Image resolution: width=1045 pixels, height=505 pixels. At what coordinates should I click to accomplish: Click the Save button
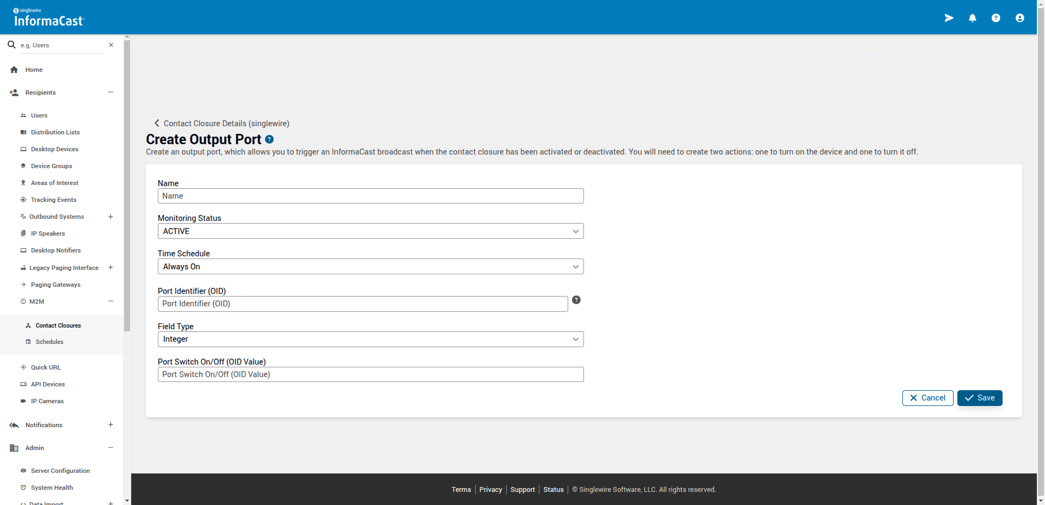point(979,398)
